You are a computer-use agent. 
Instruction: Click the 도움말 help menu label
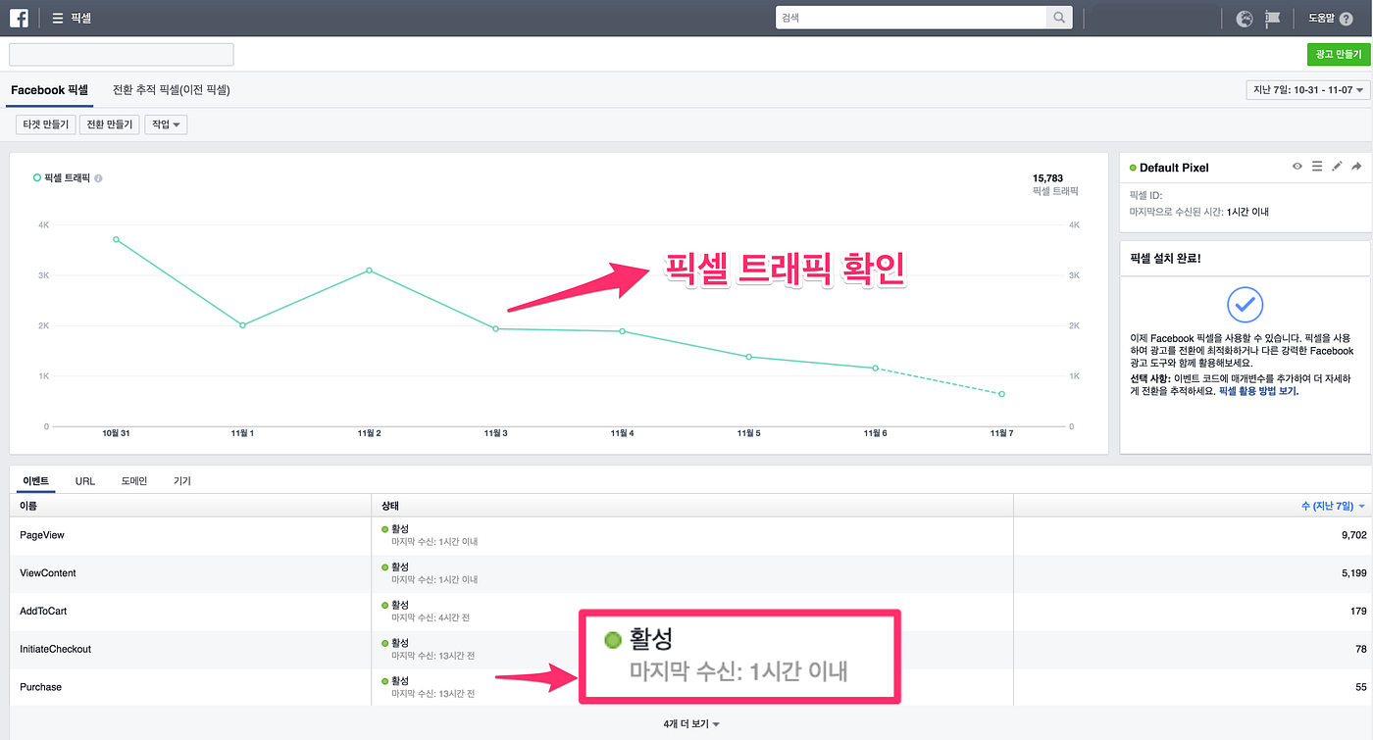(1321, 19)
